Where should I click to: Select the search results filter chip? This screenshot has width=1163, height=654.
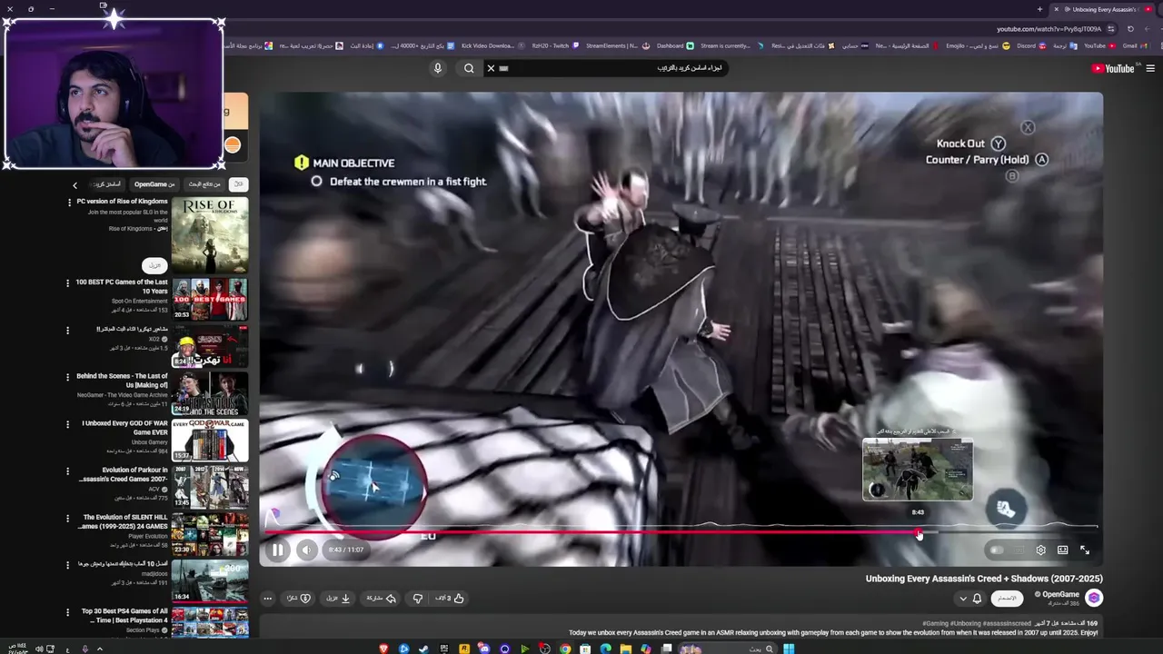tap(204, 184)
